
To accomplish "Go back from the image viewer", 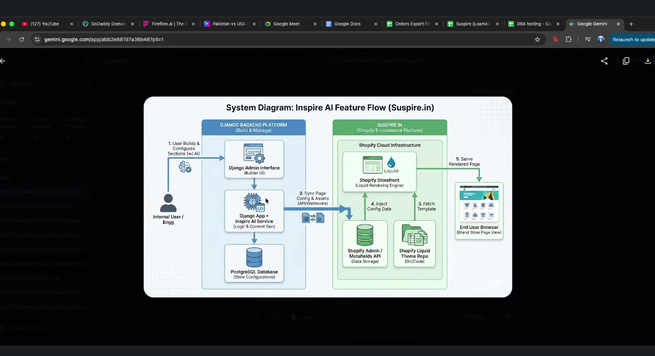I will pyautogui.click(x=3, y=61).
